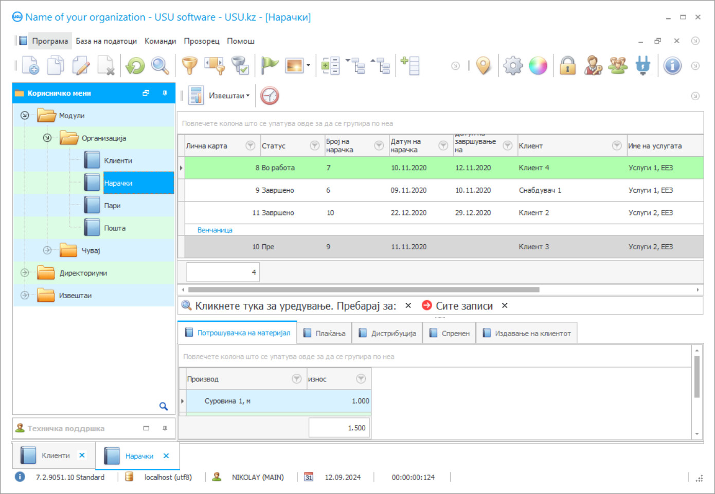Open the Програма menu
The height and width of the screenshot is (494, 715).
(x=50, y=41)
